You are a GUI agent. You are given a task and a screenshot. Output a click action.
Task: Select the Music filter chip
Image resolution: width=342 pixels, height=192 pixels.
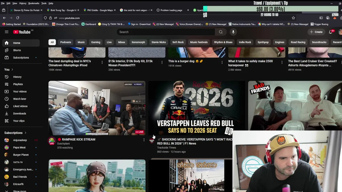coord(81,42)
